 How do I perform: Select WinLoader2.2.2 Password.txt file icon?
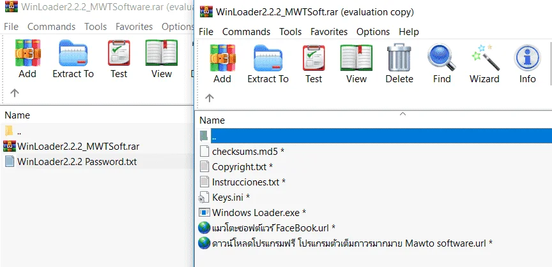10,162
